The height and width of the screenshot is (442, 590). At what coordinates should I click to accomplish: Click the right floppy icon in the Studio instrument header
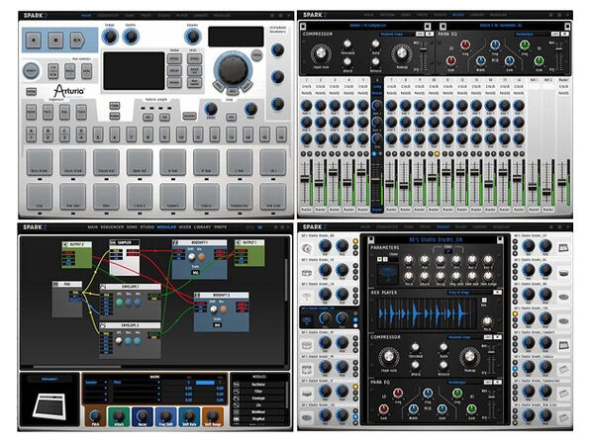click(500, 239)
